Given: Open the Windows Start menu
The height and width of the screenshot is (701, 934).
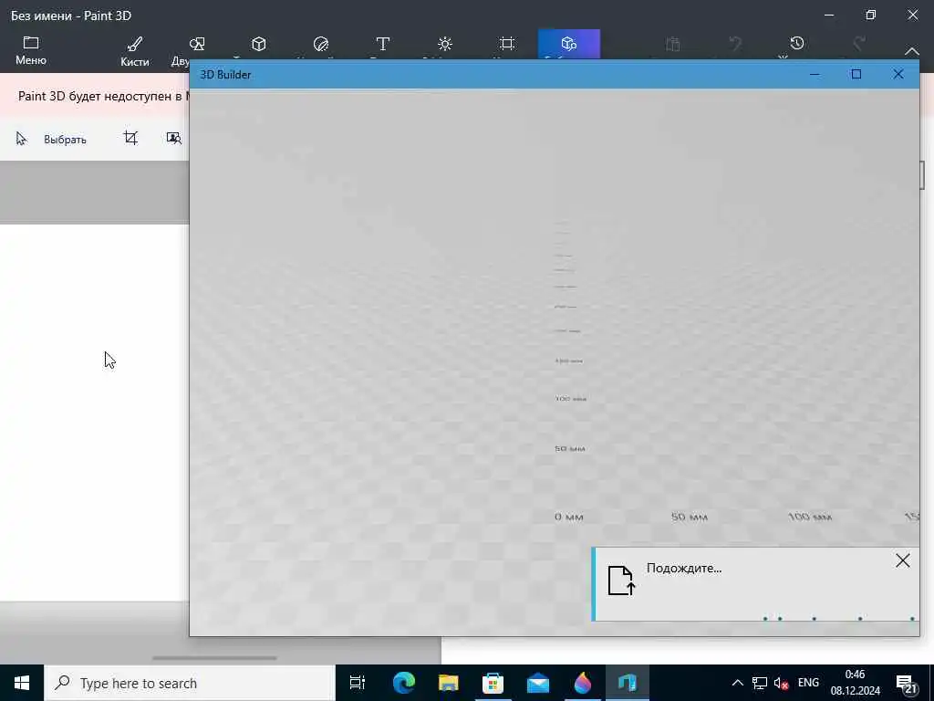Looking at the screenshot, I should pos(22,683).
